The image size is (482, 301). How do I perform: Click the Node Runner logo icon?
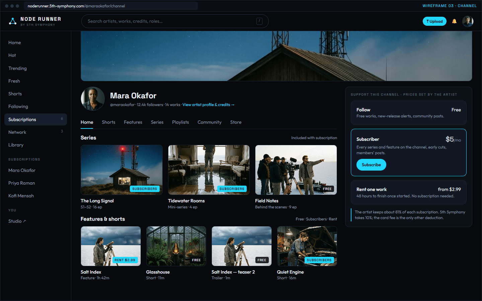(x=13, y=21)
